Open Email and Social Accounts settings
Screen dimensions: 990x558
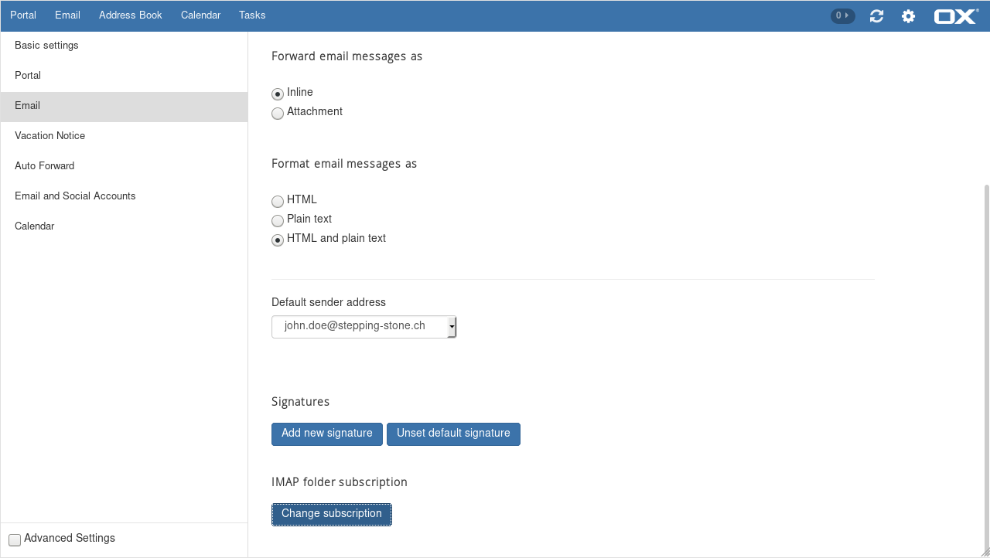coord(75,196)
